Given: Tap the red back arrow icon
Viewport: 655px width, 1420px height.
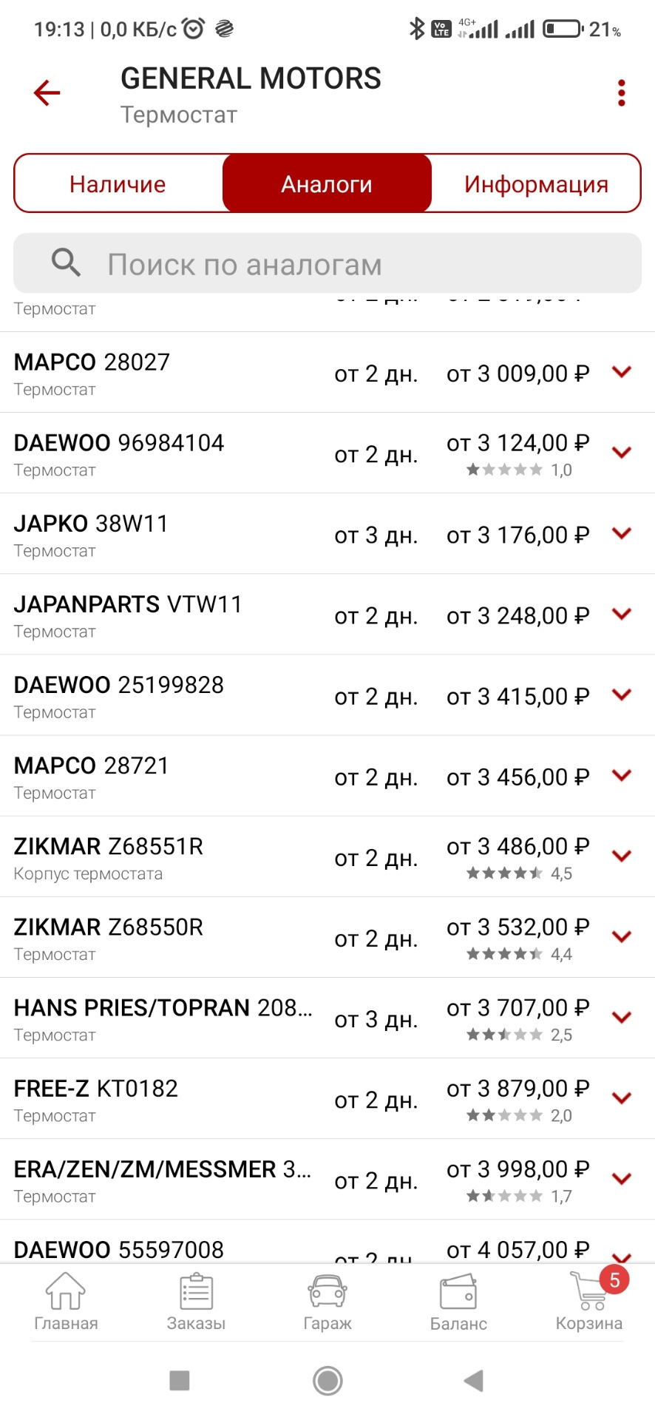Looking at the screenshot, I should pyautogui.click(x=47, y=93).
